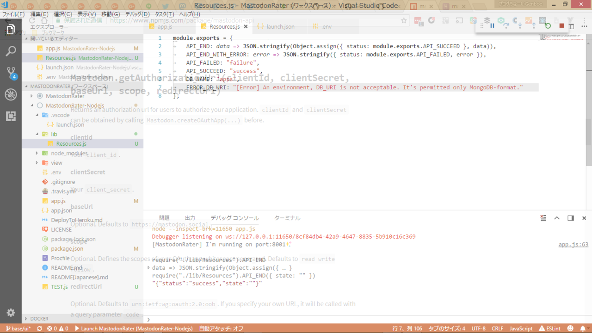Open the Source Control view
The height and width of the screenshot is (333, 592).
(x=11, y=73)
